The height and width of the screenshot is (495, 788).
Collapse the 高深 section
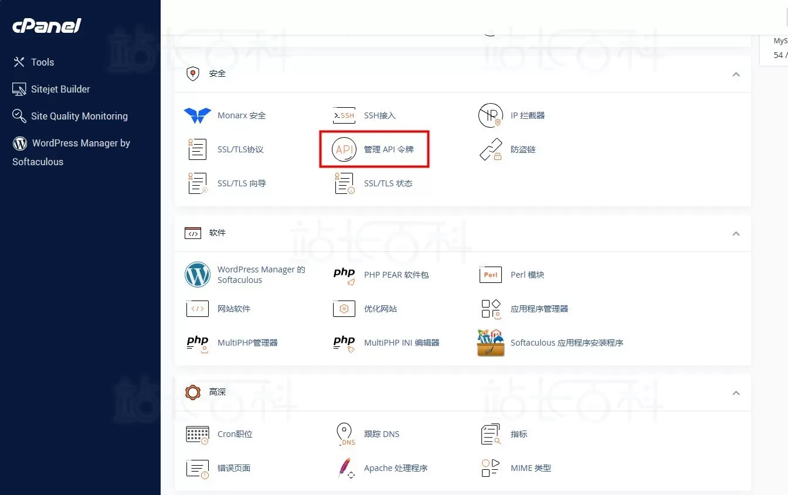point(736,392)
